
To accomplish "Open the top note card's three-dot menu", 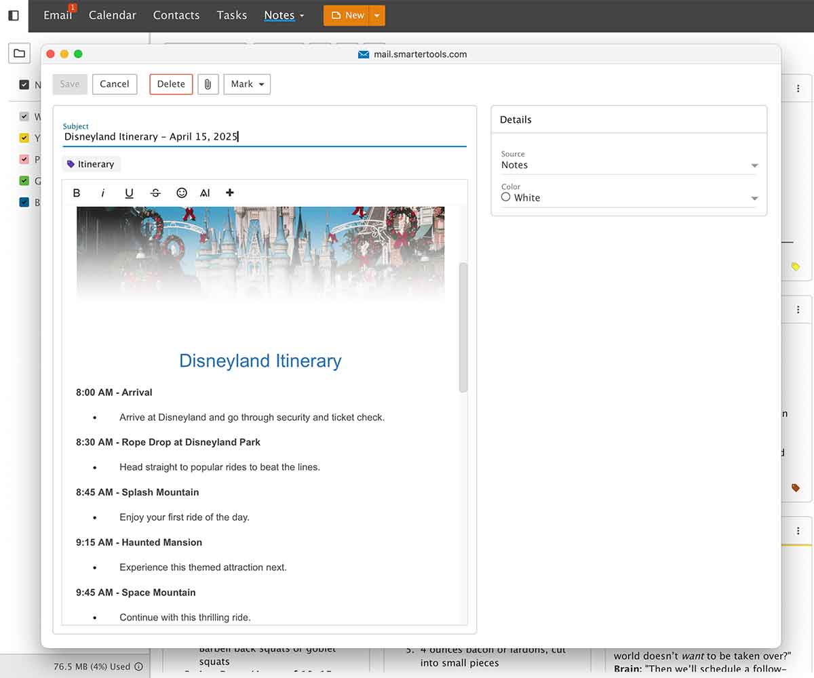I will point(798,89).
